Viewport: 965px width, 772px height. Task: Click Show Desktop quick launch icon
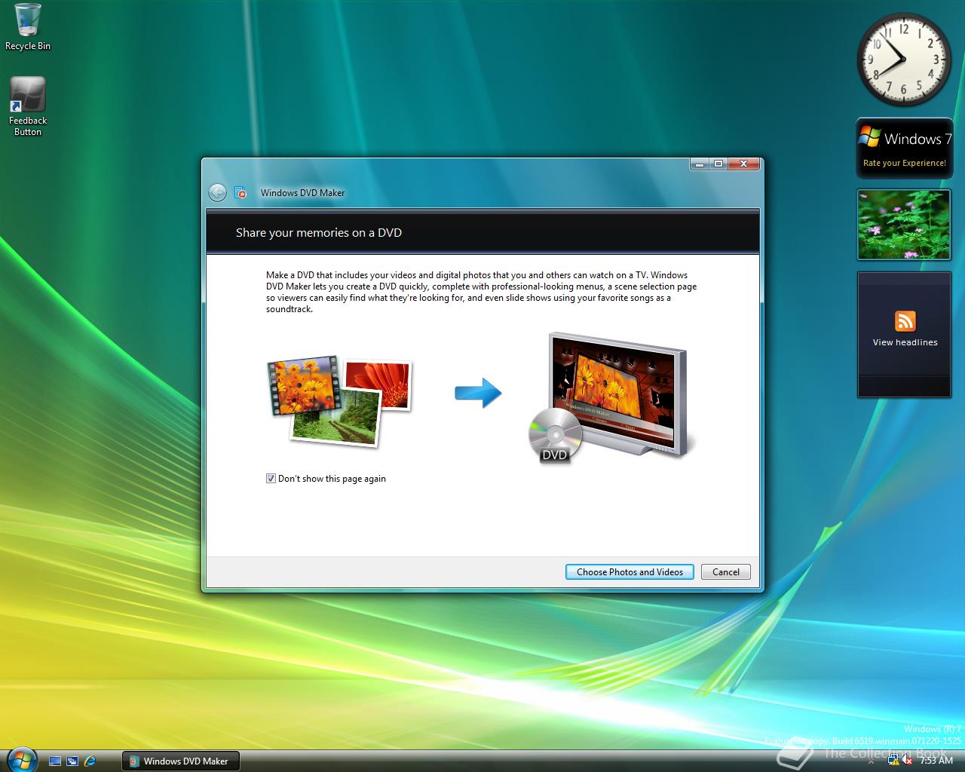pos(55,761)
